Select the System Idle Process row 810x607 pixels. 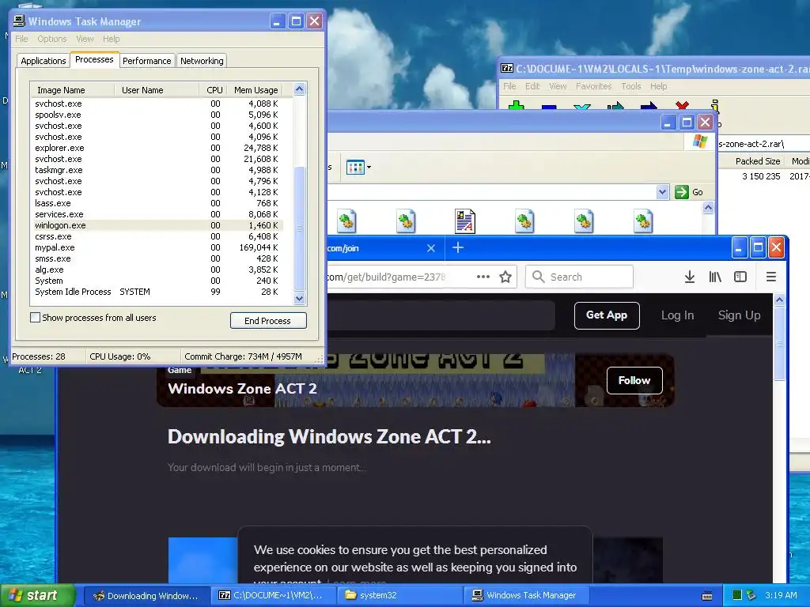(157, 292)
